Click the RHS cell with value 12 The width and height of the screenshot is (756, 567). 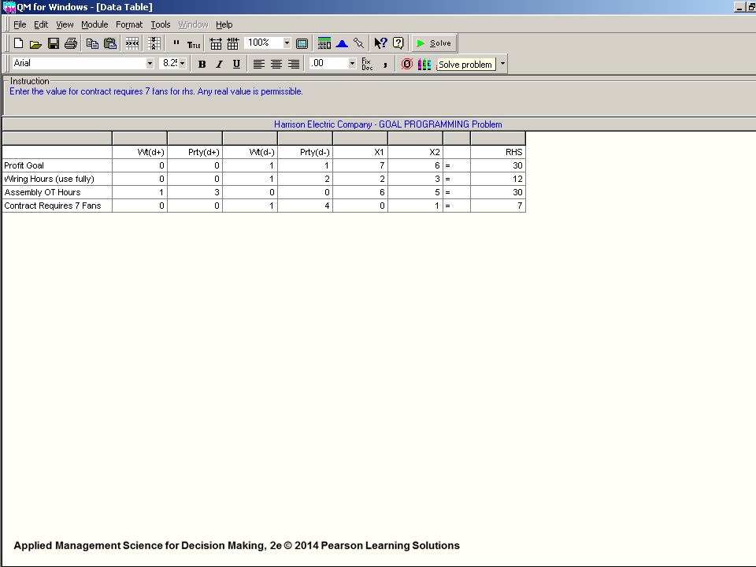point(498,179)
